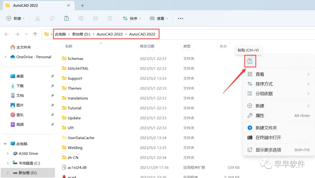
Task: Go forward with the right arrow
Action: click(x=17, y=34)
